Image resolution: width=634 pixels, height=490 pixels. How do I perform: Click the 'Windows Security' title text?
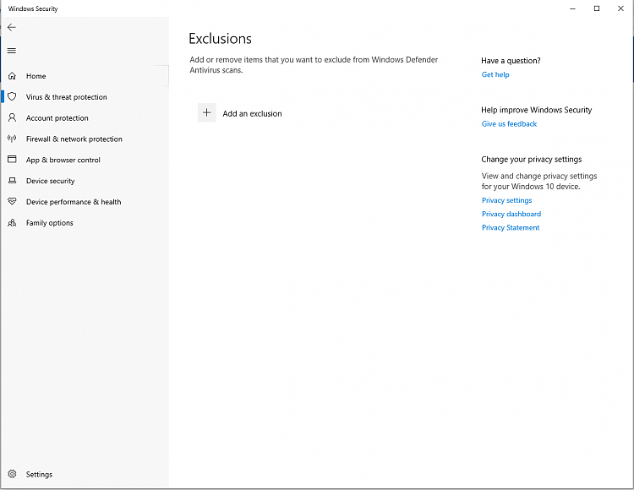click(x=33, y=8)
